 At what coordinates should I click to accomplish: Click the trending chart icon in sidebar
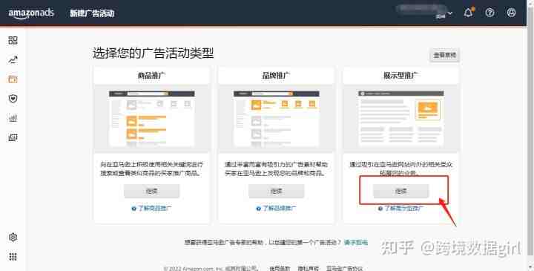(13, 60)
